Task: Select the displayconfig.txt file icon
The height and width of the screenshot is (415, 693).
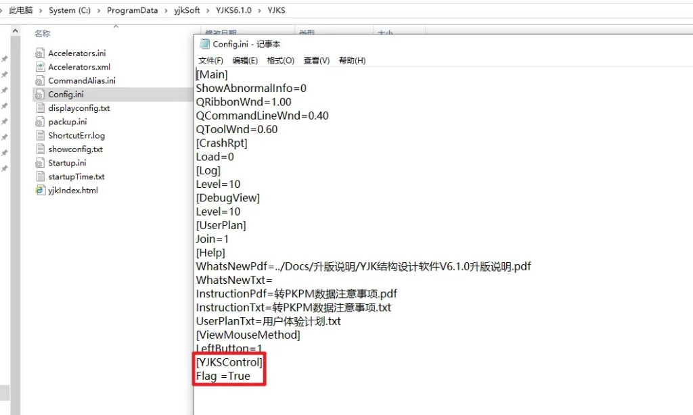Action: [39, 108]
